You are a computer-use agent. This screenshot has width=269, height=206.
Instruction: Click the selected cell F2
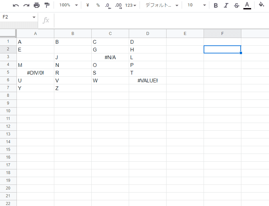[222, 49]
